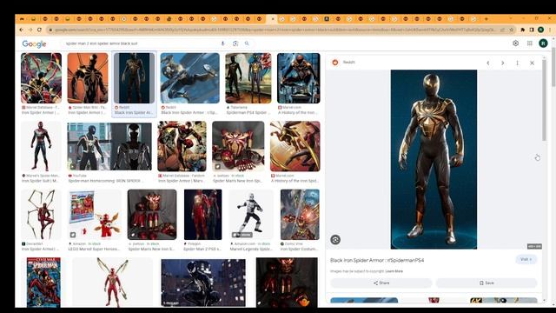Open a new tab with the plus button
This screenshot has height=313, width=556.
click(486, 19)
